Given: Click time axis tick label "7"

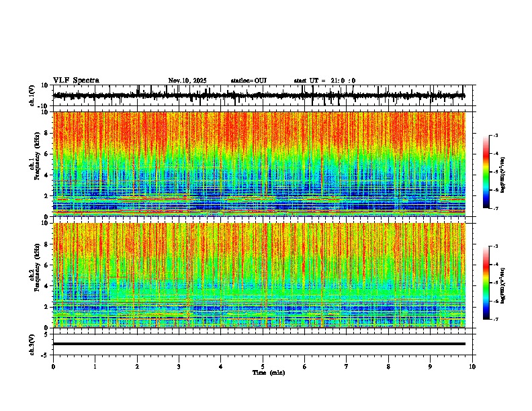Looking at the screenshot, I should 347,367.
